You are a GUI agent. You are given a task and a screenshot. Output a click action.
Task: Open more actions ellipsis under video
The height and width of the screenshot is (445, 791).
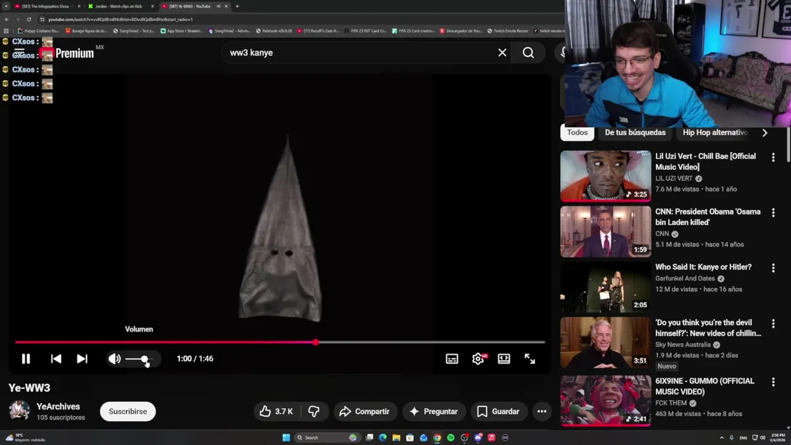(541, 411)
